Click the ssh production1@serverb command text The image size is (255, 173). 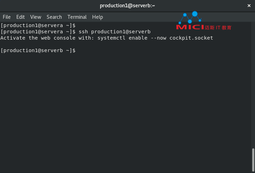[x=114, y=32]
